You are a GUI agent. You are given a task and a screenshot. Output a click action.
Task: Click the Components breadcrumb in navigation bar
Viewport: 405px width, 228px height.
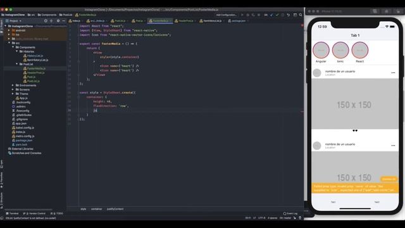(x=47, y=15)
